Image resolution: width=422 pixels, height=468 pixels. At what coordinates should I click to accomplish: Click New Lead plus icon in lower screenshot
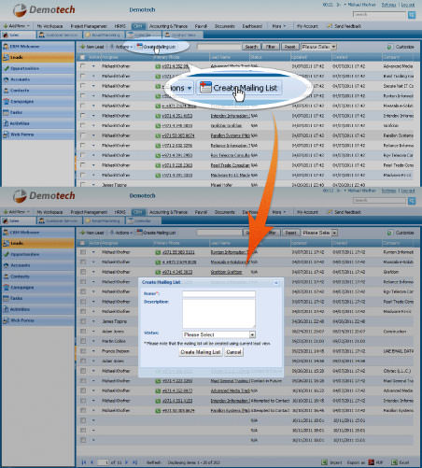(82, 233)
